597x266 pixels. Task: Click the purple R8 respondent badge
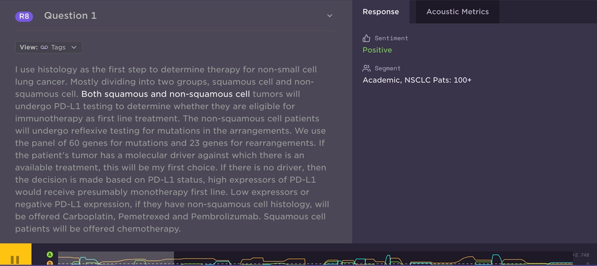click(x=24, y=17)
